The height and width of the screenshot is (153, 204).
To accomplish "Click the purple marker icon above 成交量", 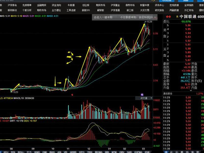I will click(142, 95).
